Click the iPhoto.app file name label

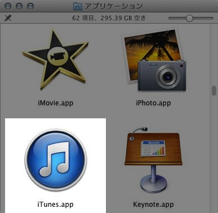[153, 103]
